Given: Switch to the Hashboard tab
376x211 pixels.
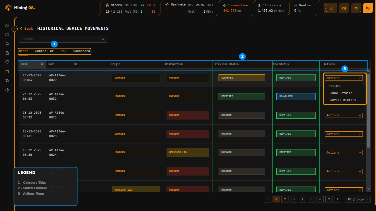Looking at the screenshot, I should point(81,51).
